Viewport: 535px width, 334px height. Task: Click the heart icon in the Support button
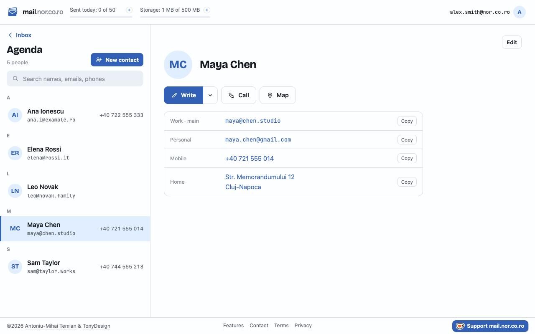point(460,326)
